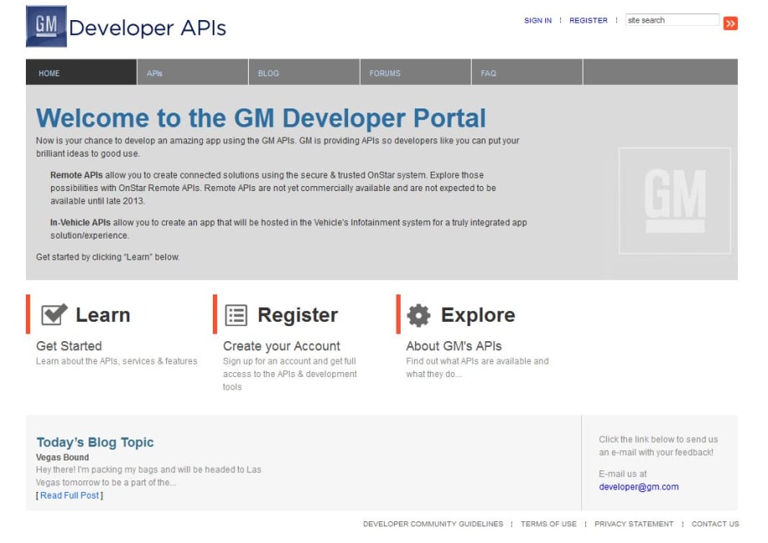Screen dimensions: 768x543
Task: Click the SIGN IN link
Action: pos(538,21)
